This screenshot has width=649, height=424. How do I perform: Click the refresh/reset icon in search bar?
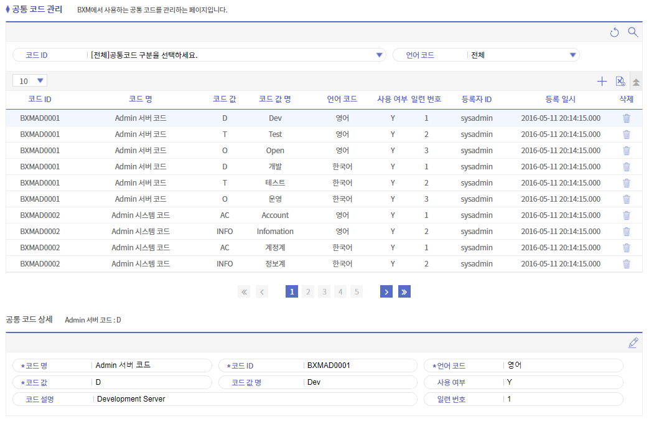pyautogui.click(x=614, y=32)
